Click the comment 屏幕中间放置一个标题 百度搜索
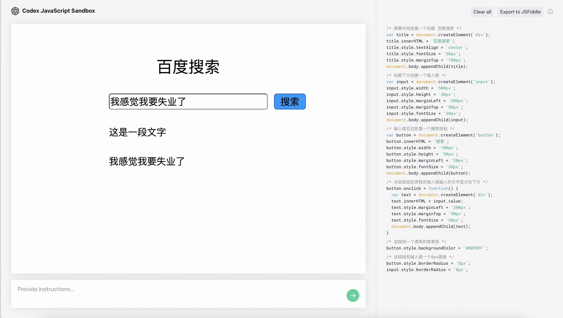This screenshot has width=563, height=318. [x=424, y=28]
